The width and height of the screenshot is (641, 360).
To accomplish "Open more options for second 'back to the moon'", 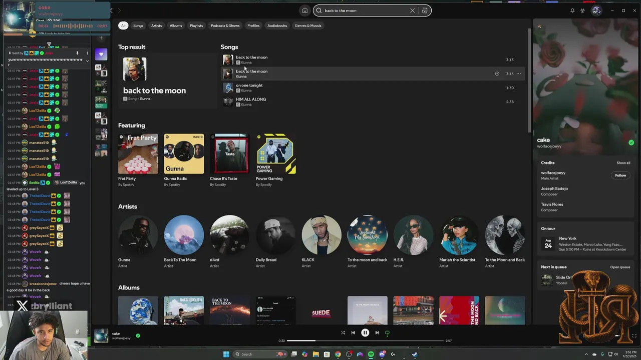I will click(519, 73).
